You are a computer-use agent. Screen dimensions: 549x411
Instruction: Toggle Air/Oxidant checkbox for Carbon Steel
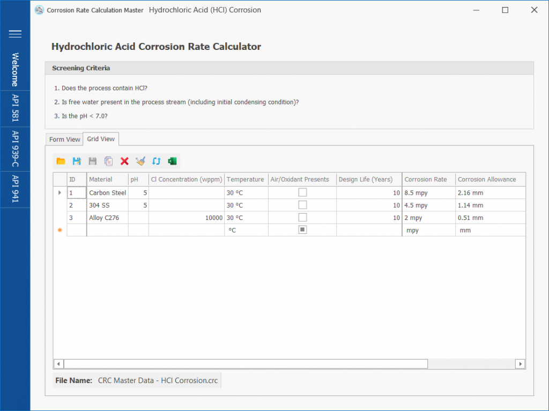point(302,192)
